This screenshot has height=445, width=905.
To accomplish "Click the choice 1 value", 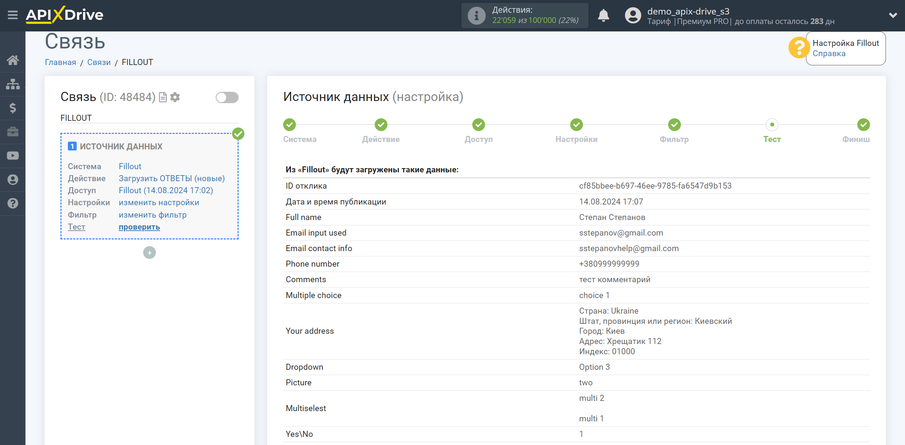I will 594,295.
